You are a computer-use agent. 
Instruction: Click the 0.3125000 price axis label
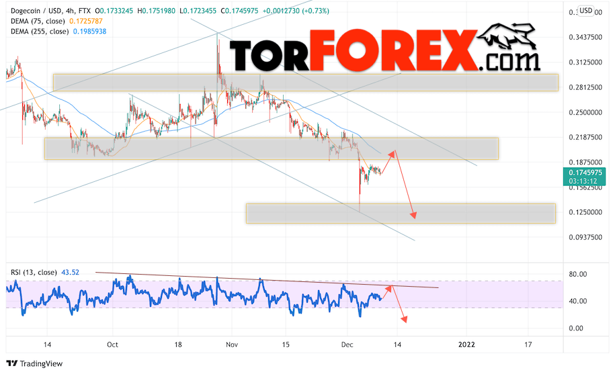coord(585,62)
